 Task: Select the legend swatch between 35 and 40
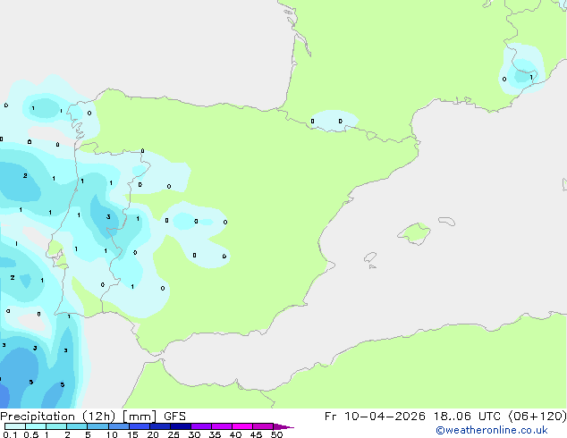click(222, 426)
